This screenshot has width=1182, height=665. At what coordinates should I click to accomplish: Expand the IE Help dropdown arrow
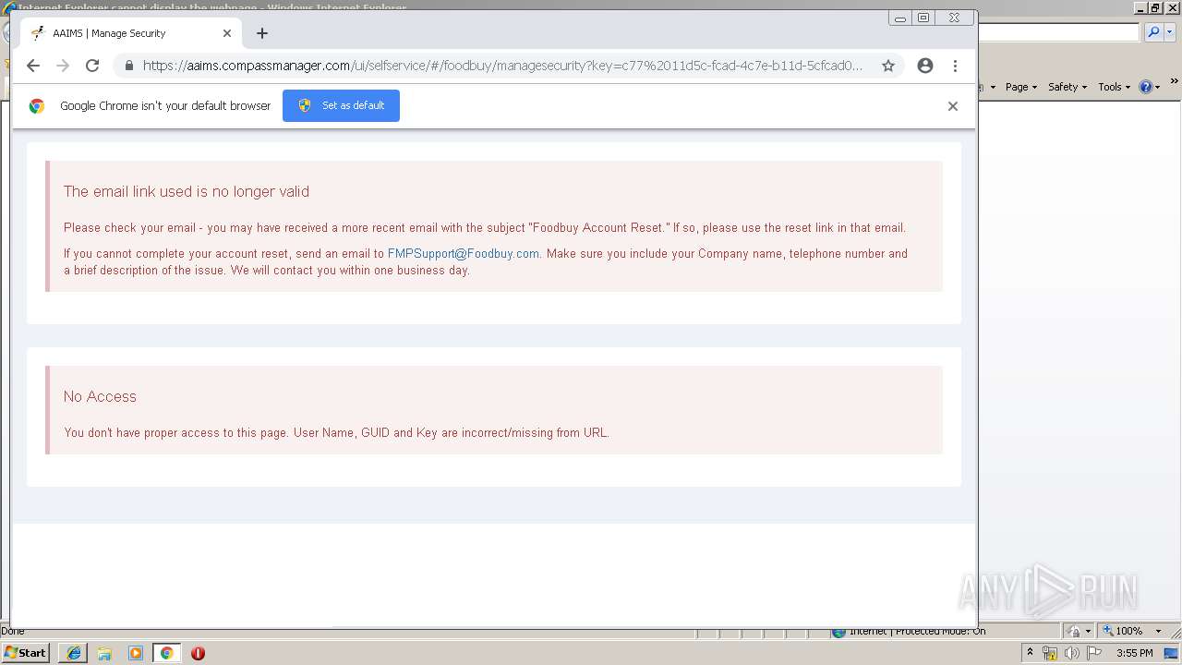pyautogui.click(x=1157, y=88)
